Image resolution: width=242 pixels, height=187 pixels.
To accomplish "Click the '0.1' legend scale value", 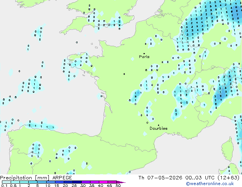I will click(4, 185).
